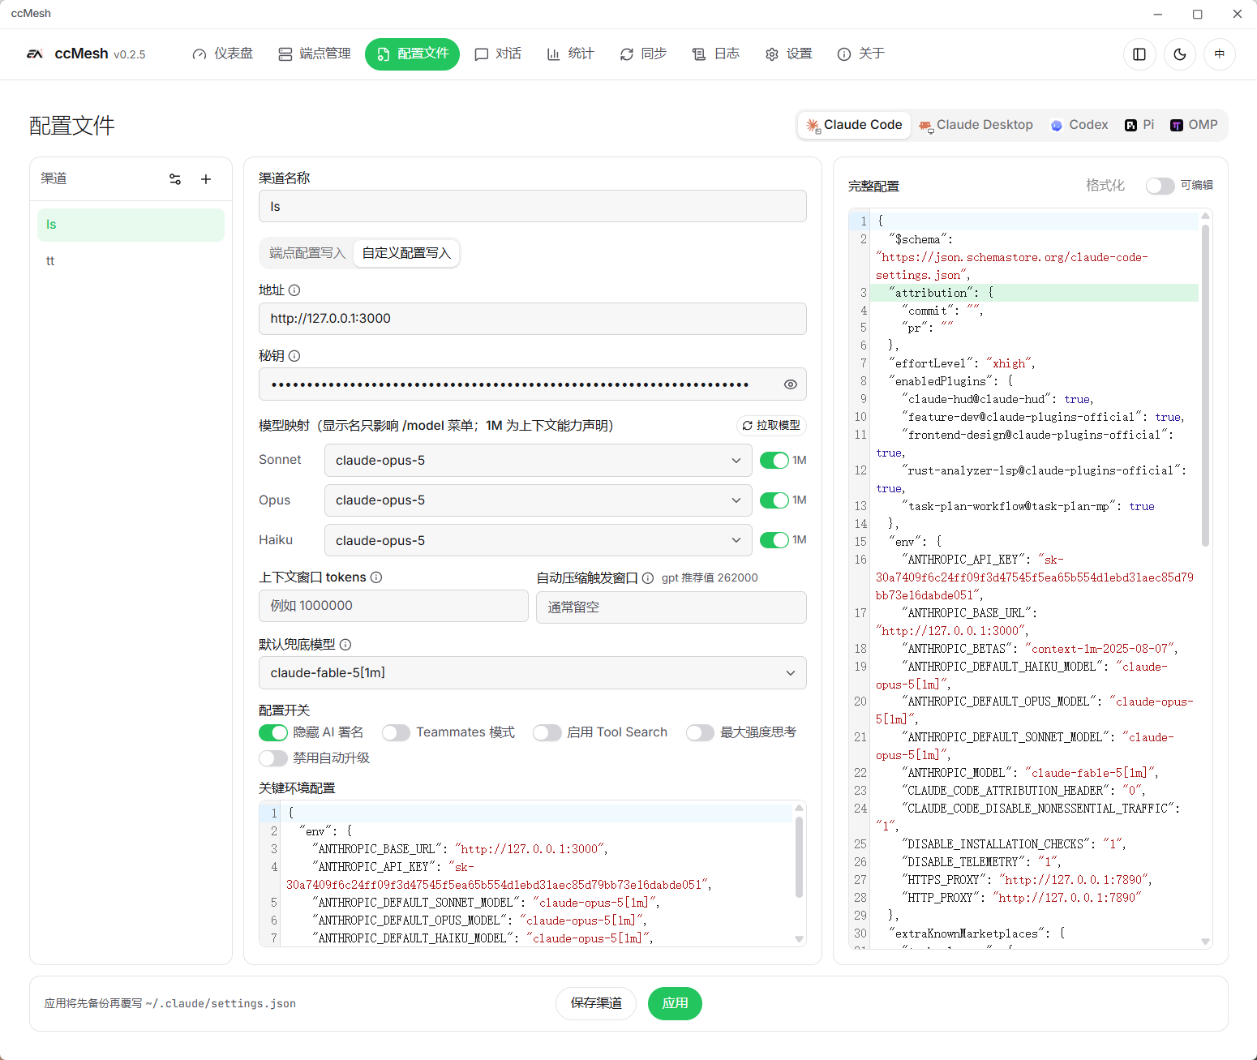Viewport: 1257px width, 1060px height.
Task: Reveal the secret key with eye icon
Action: point(791,384)
